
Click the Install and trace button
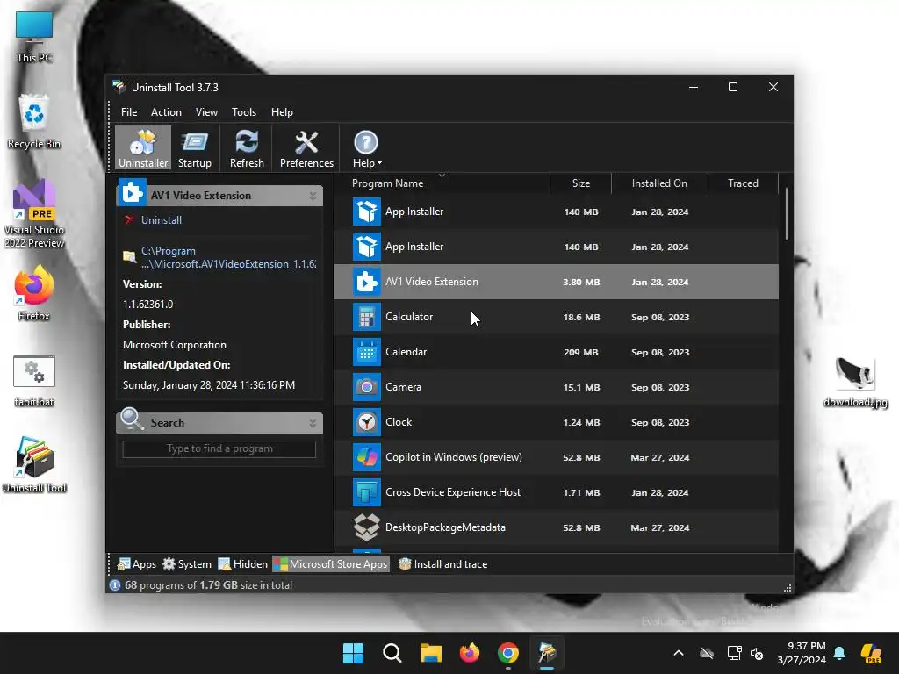pos(442,564)
